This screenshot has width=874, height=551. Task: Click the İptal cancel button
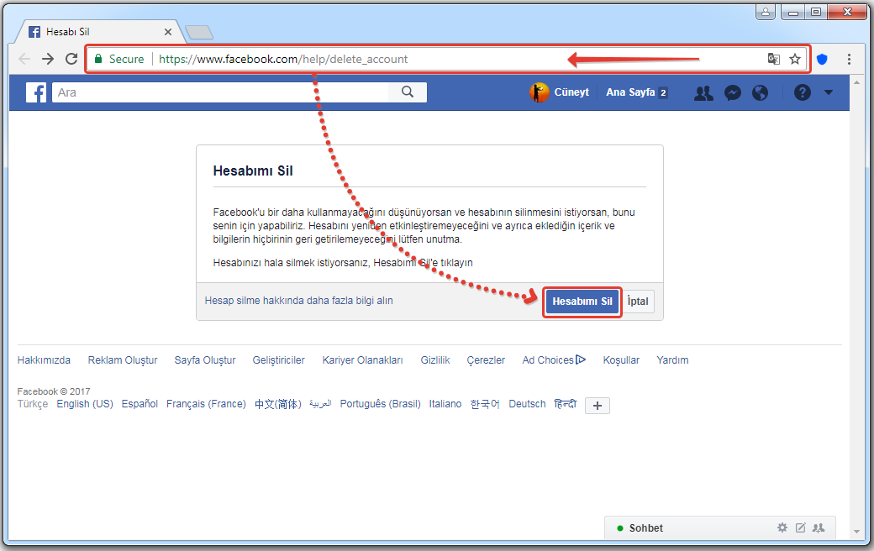tap(640, 302)
